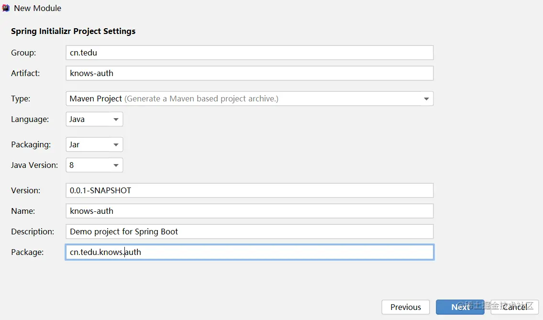Click the Packaging label text
This screenshot has width=543, height=320.
31,144
